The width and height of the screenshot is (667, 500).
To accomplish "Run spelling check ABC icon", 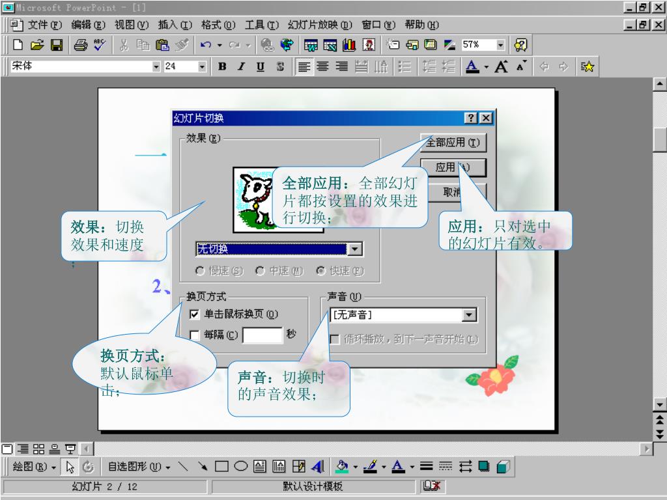I will tap(100, 45).
